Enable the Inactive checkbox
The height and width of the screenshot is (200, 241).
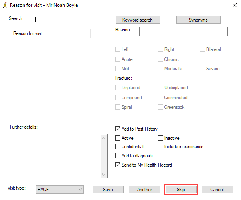pyautogui.click(x=160, y=138)
